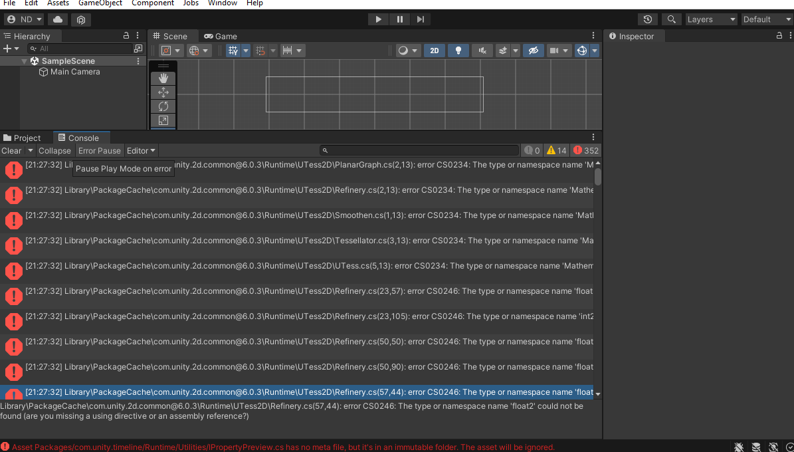Screen dimensions: 794x452
Task: Open the Assets menu
Action: (x=58, y=3)
